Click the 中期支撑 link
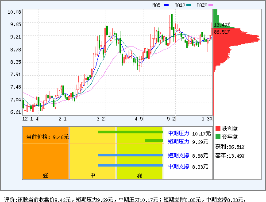This screenshot has width=266, height=202. click(179, 167)
